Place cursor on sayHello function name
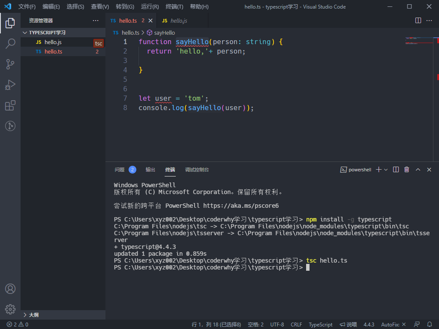Screen dimensions: 439x329 coord(192,42)
